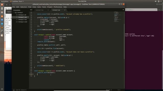Open the File menu in Sublime Text

(13, 7)
